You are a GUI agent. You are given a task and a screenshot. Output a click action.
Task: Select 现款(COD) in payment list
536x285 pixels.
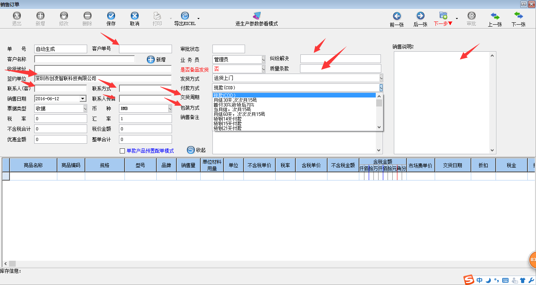coord(294,96)
